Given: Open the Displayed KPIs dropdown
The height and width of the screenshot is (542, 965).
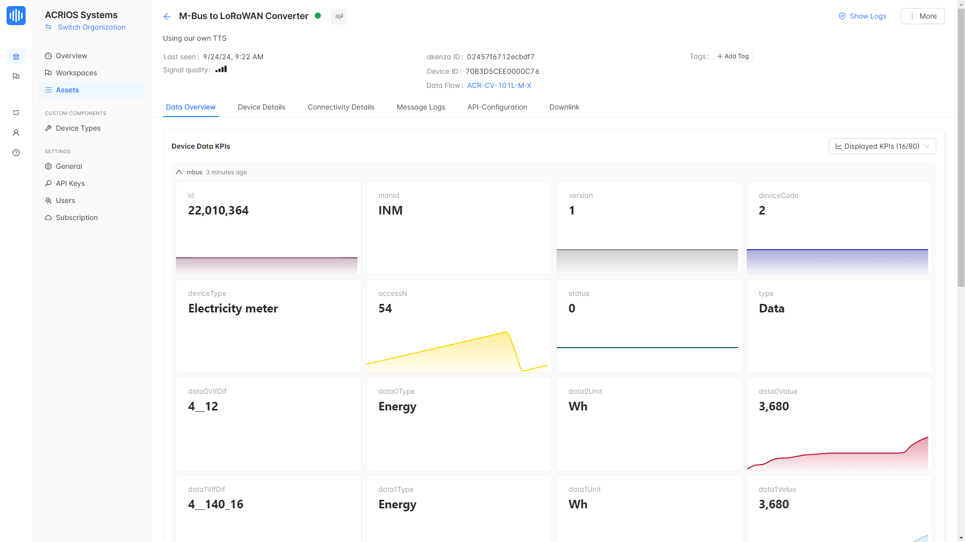Looking at the screenshot, I should pos(882,146).
